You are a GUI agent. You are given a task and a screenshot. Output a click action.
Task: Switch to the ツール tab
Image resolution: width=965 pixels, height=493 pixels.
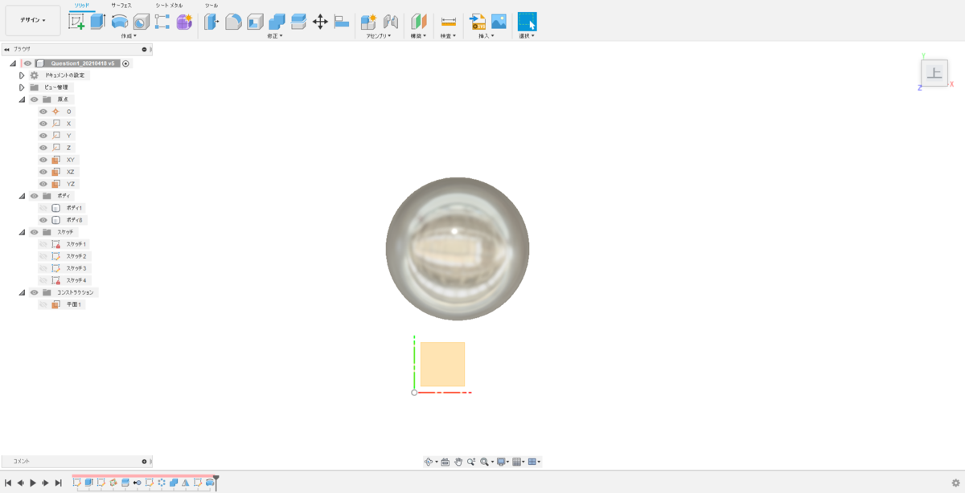coord(211,6)
